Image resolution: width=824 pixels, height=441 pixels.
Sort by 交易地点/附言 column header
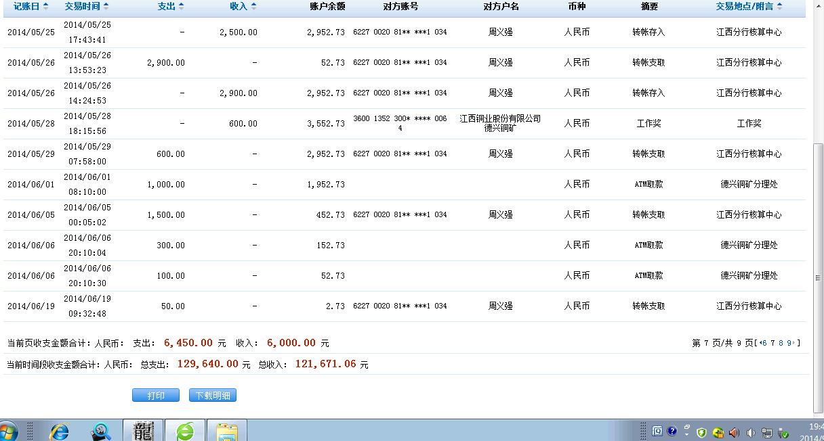tap(749, 6)
